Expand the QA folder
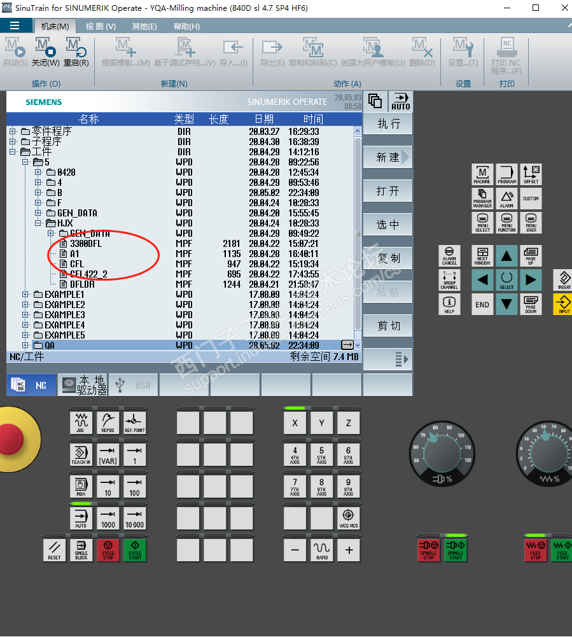The width and height of the screenshot is (572, 637). (x=25, y=346)
